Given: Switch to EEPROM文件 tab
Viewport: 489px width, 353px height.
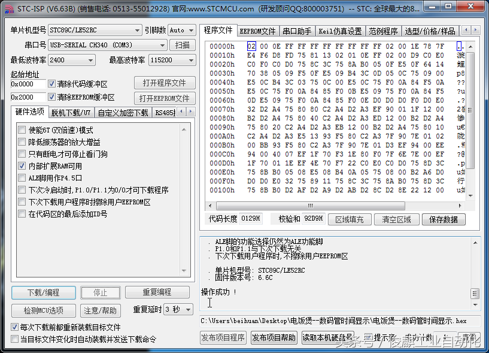Looking at the screenshot, I should click(x=257, y=31).
